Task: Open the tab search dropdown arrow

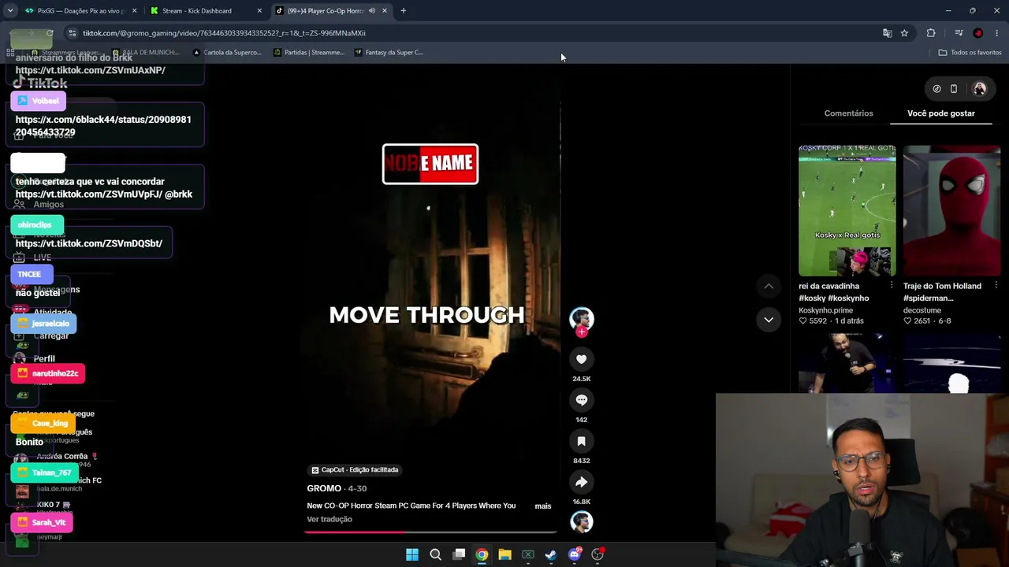Action: 10,11
